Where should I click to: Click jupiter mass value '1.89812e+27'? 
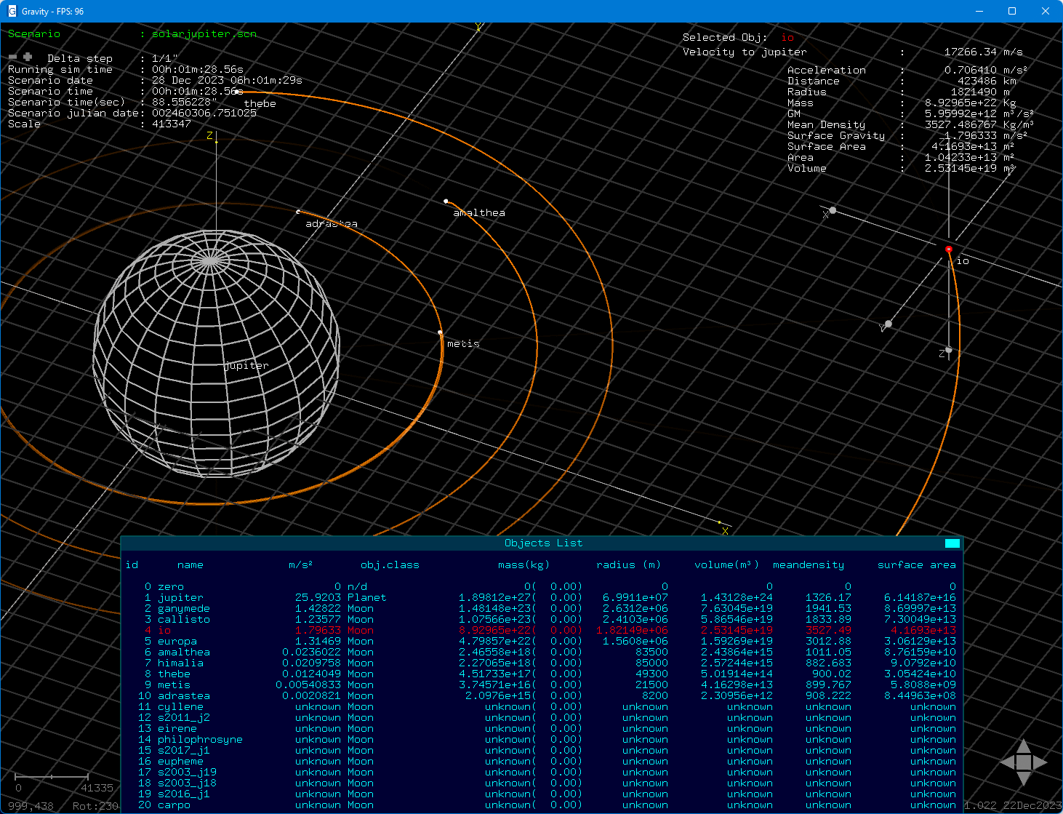497,598
